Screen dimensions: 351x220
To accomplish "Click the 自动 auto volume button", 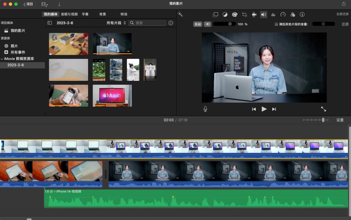I will pyautogui.click(x=198, y=24).
